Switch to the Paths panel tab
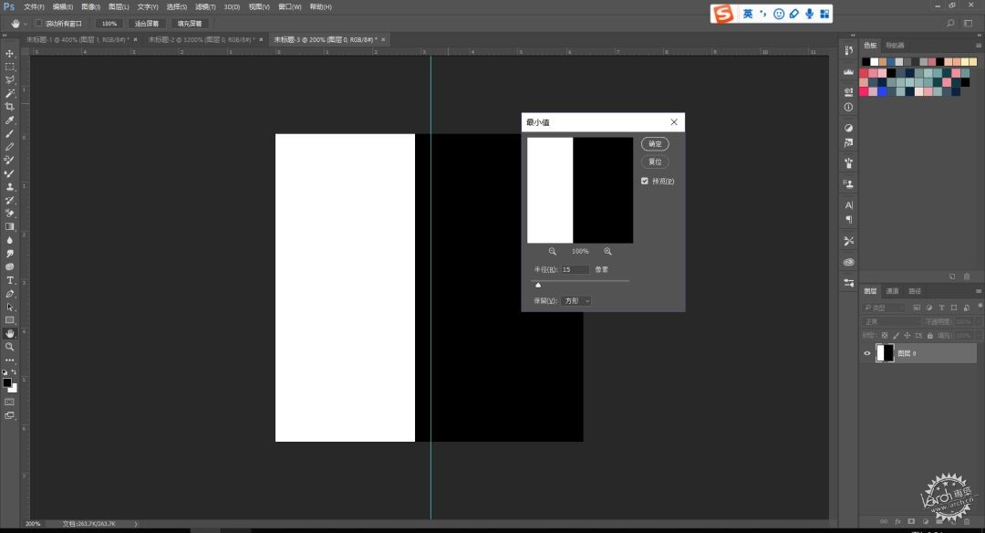 click(915, 291)
